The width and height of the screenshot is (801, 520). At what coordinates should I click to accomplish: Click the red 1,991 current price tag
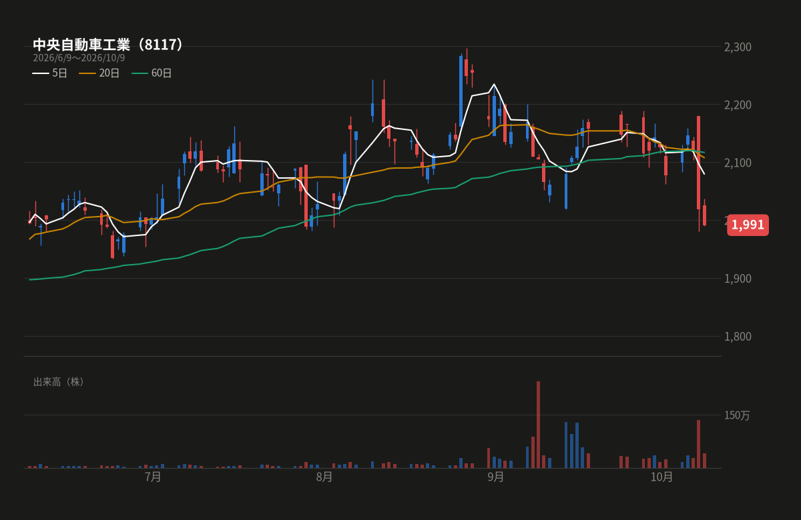[748, 225]
